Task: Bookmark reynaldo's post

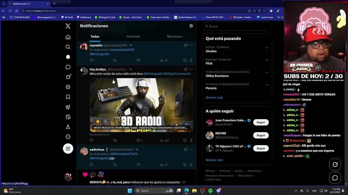Action: [x=185, y=60]
